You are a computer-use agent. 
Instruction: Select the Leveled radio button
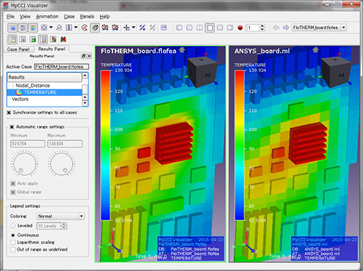click(13, 226)
